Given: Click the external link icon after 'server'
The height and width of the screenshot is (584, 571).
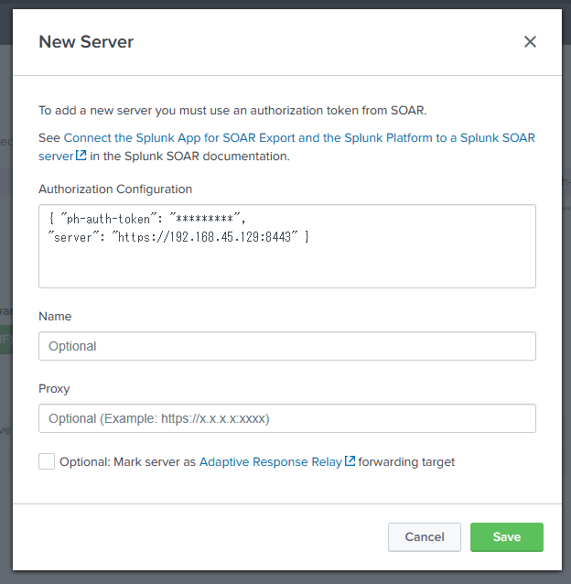Looking at the screenshot, I should click(81, 155).
